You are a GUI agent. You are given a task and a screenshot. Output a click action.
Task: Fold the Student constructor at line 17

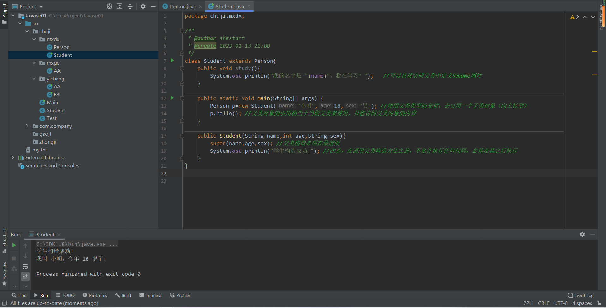pyautogui.click(x=182, y=136)
